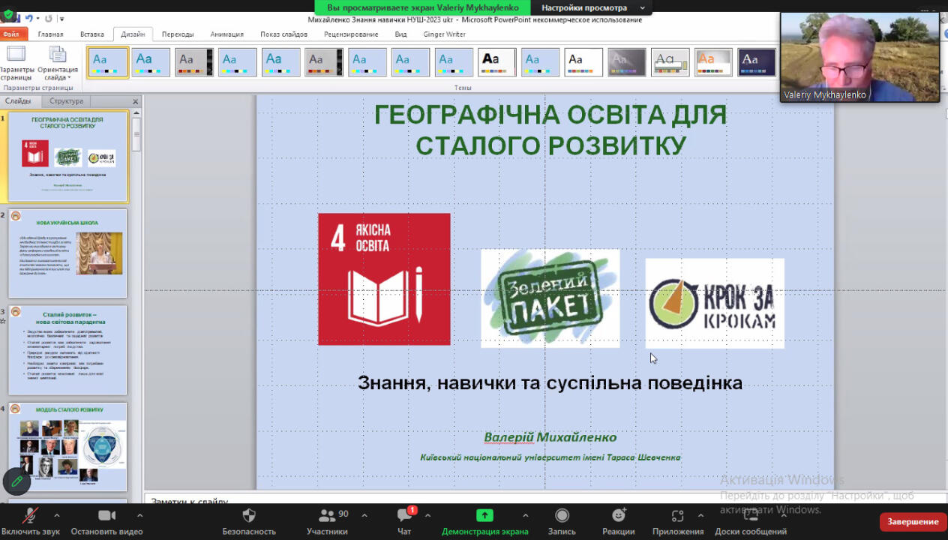Viewport: 948px width, 540px height.
Task: Stop the camera via Остановить видео icon
Action: 106,515
